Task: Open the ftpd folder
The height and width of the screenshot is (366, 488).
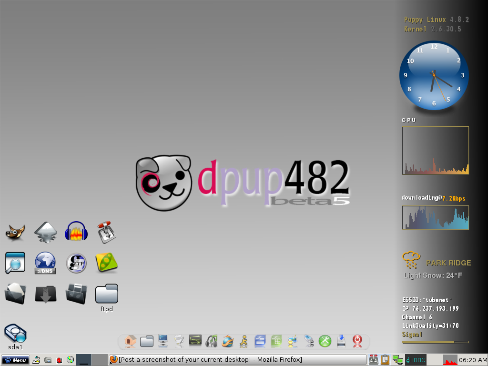Action: 106,294
